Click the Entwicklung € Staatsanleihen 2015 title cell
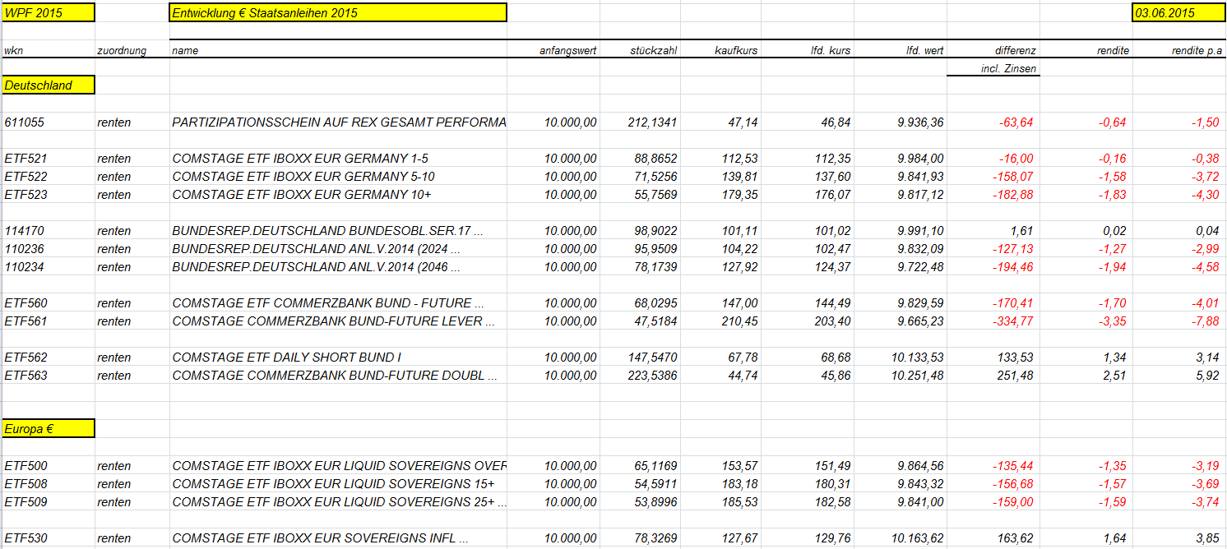This screenshot has width=1227, height=549. pyautogui.click(x=338, y=12)
